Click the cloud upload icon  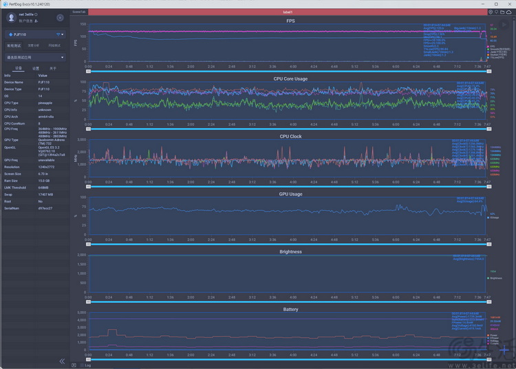508,12
